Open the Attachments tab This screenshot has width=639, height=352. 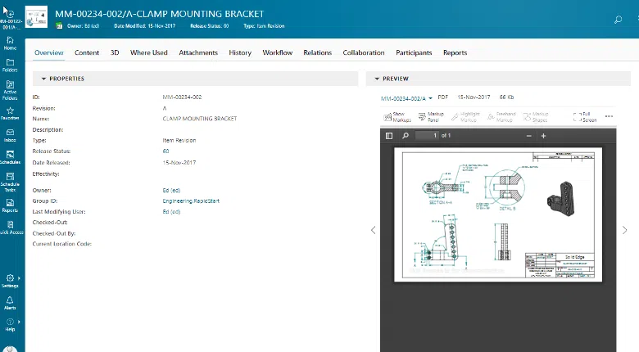[x=198, y=52]
